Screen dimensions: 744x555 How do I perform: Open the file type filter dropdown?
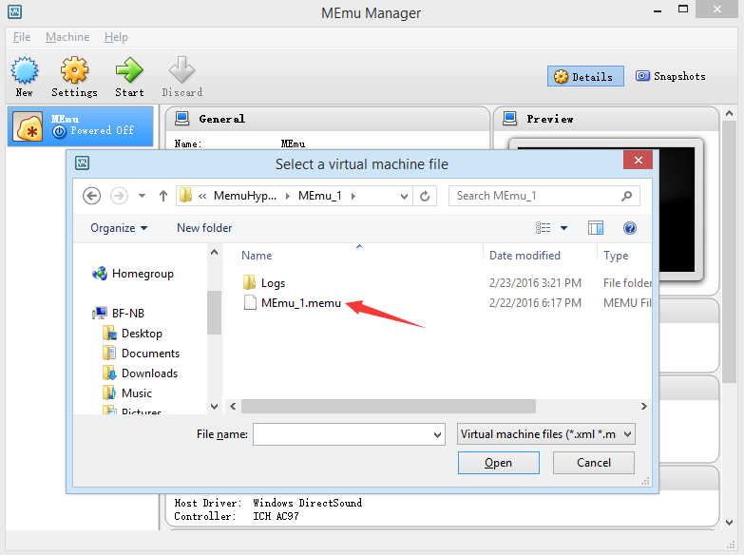(x=545, y=434)
